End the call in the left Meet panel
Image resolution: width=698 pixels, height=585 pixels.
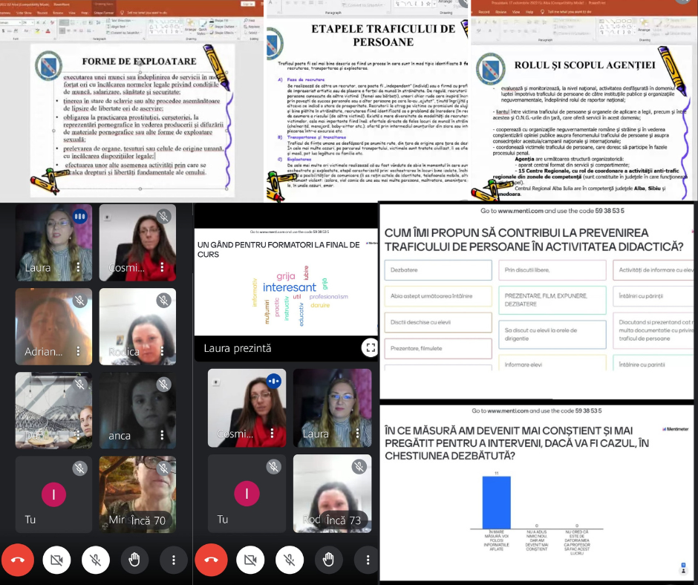pyautogui.click(x=19, y=559)
